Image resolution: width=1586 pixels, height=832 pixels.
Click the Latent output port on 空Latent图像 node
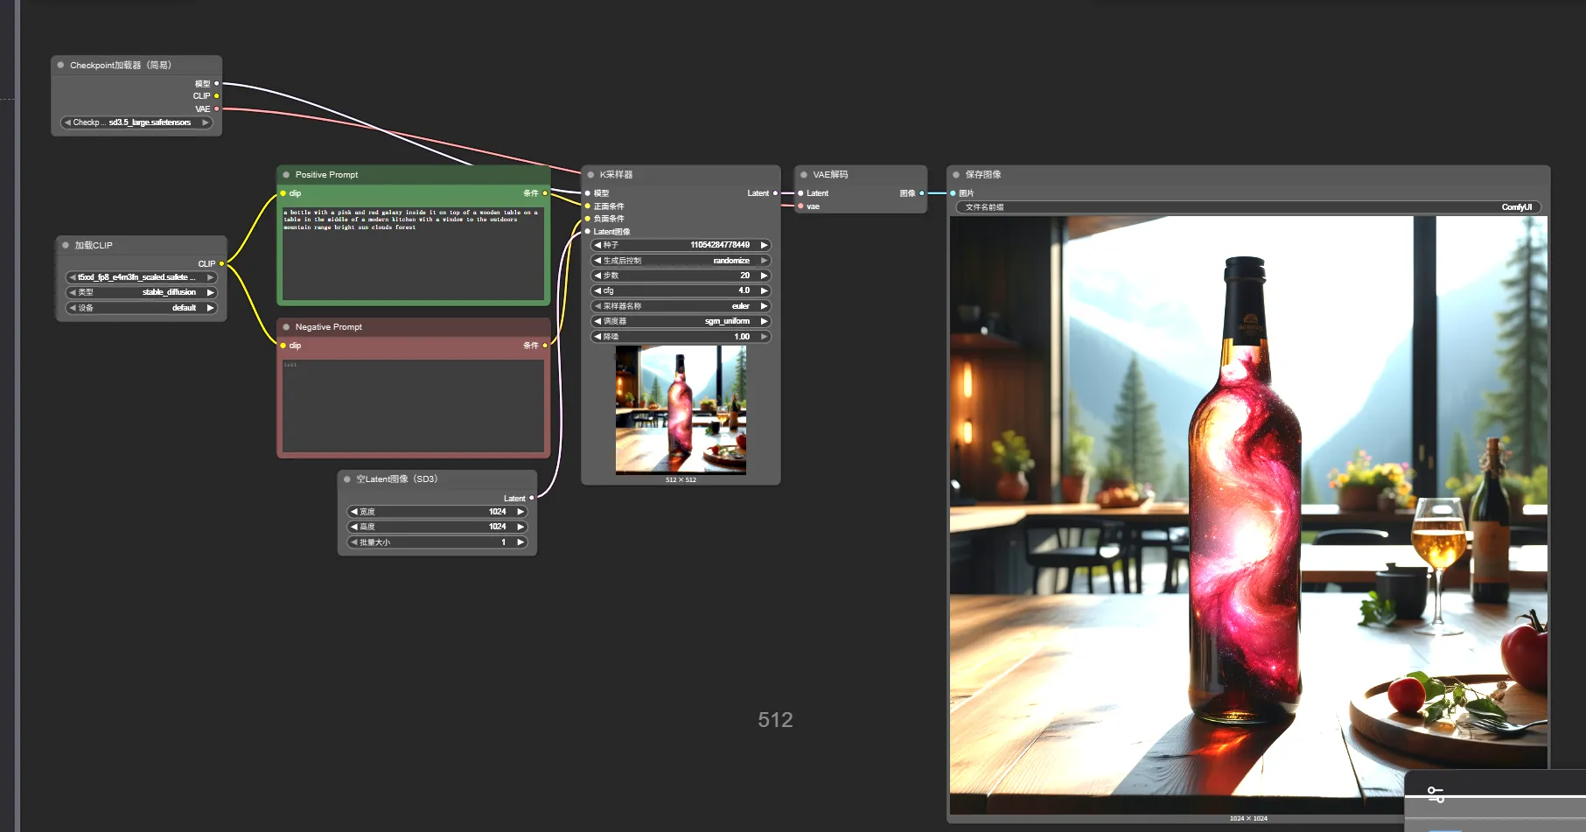pyautogui.click(x=531, y=499)
